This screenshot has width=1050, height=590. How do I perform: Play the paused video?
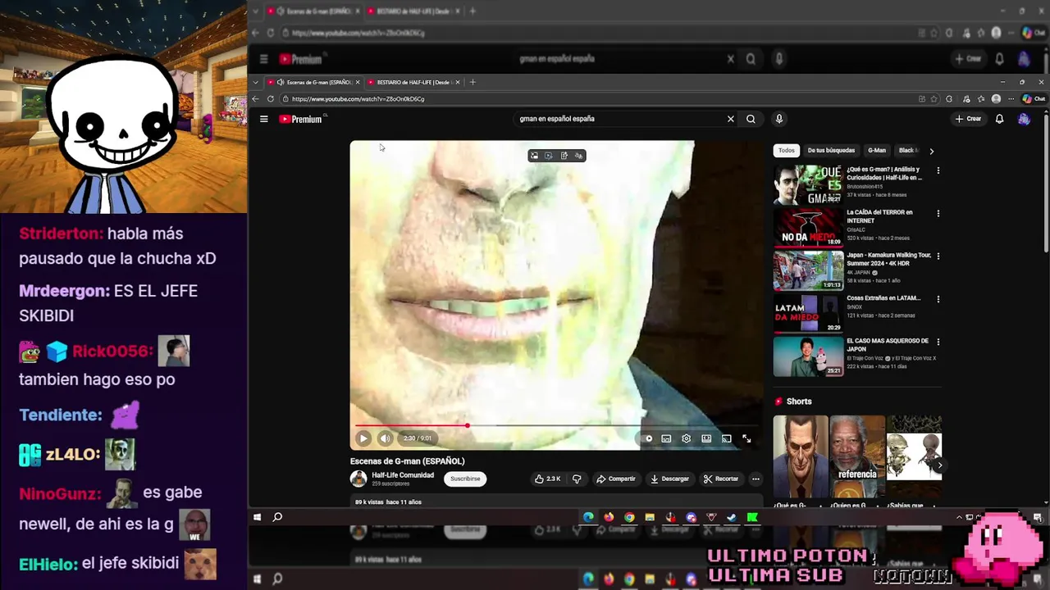(x=363, y=438)
